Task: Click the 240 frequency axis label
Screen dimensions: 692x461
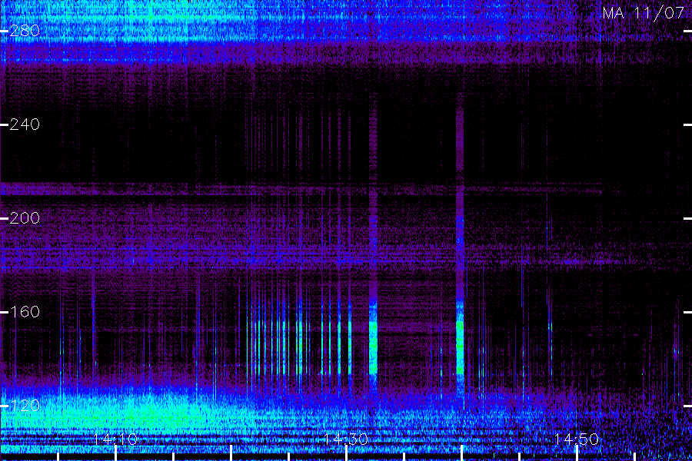Action: point(25,124)
